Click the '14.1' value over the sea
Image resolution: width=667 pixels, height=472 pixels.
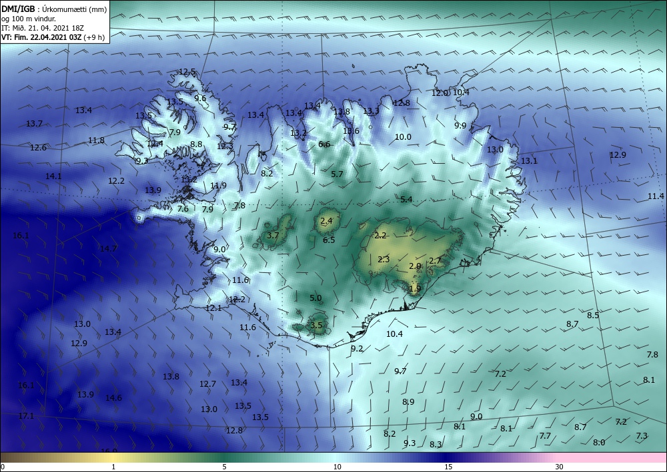pyautogui.click(x=53, y=176)
